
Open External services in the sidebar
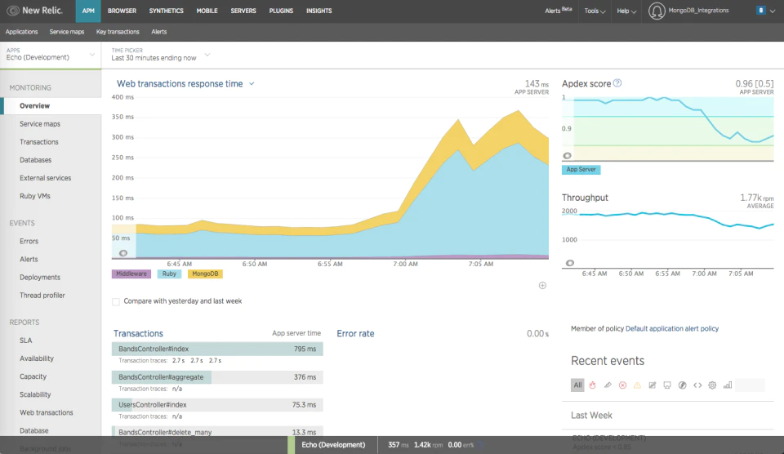(x=46, y=178)
